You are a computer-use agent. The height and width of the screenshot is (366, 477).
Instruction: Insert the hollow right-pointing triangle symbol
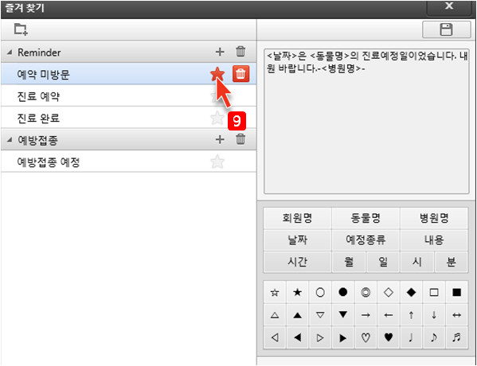[x=320, y=338]
